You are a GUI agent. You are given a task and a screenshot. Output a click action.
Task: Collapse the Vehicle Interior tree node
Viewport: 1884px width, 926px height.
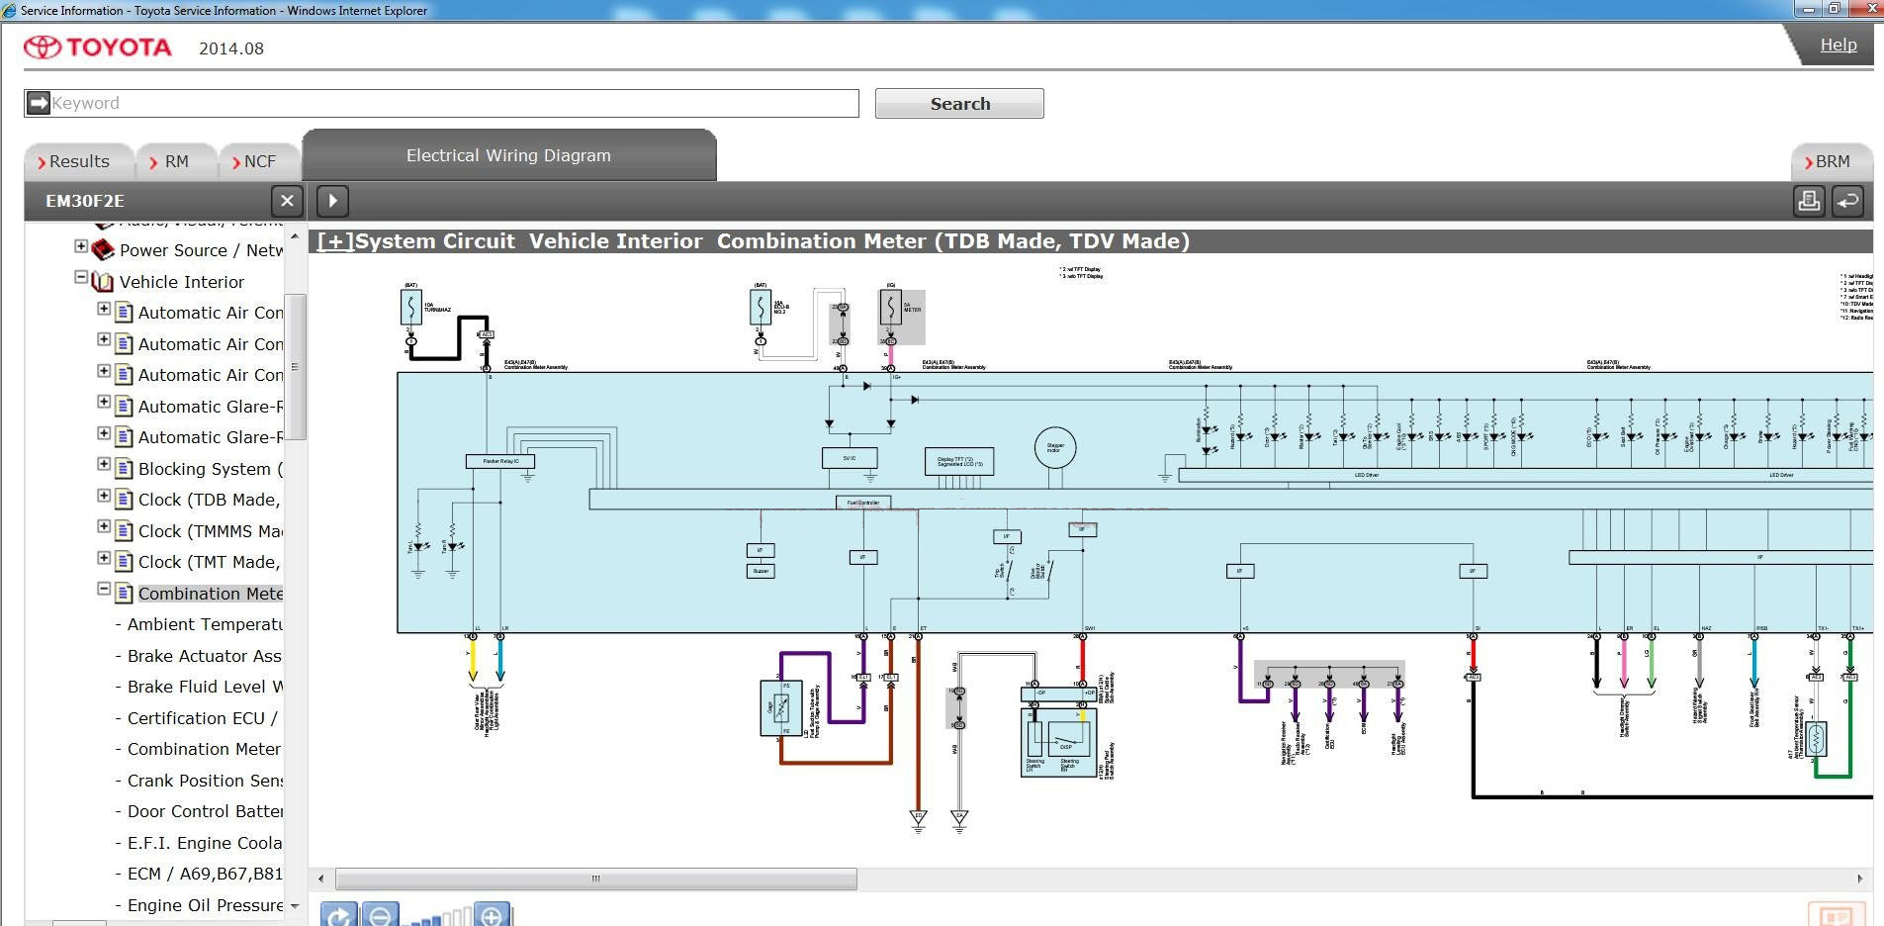(x=81, y=278)
